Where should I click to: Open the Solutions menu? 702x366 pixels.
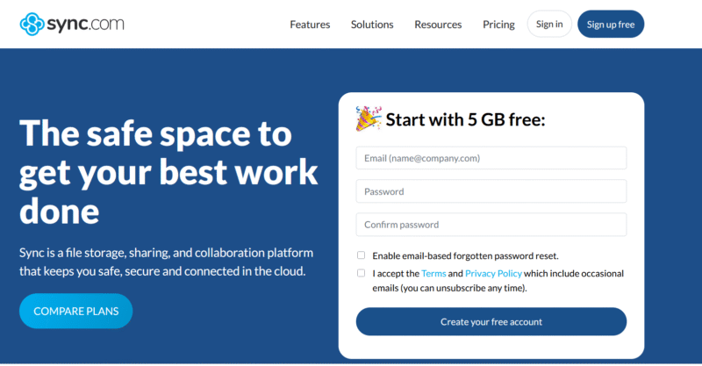(372, 25)
